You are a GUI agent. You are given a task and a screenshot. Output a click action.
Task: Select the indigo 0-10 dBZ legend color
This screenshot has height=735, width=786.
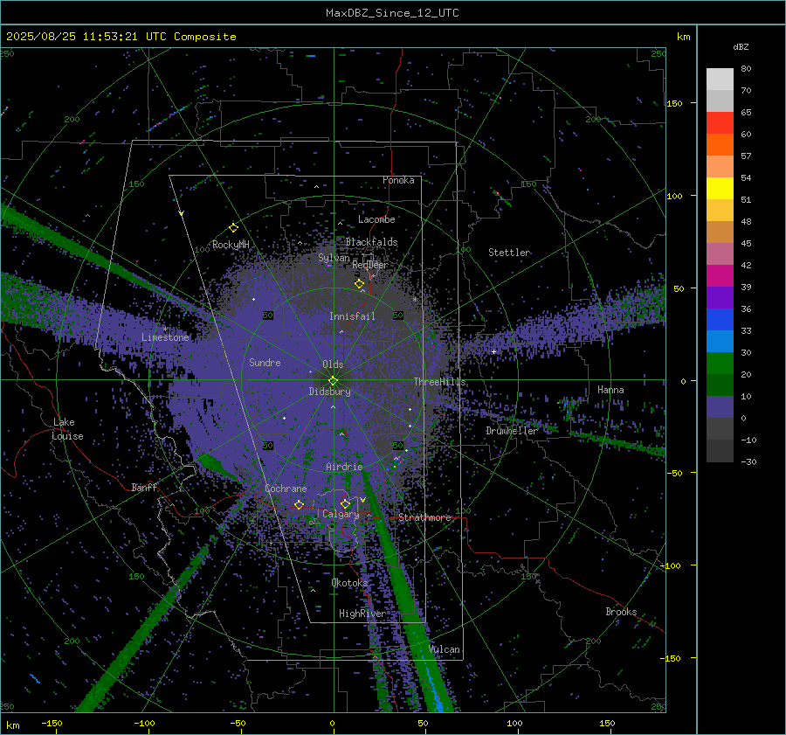pyautogui.click(x=720, y=406)
